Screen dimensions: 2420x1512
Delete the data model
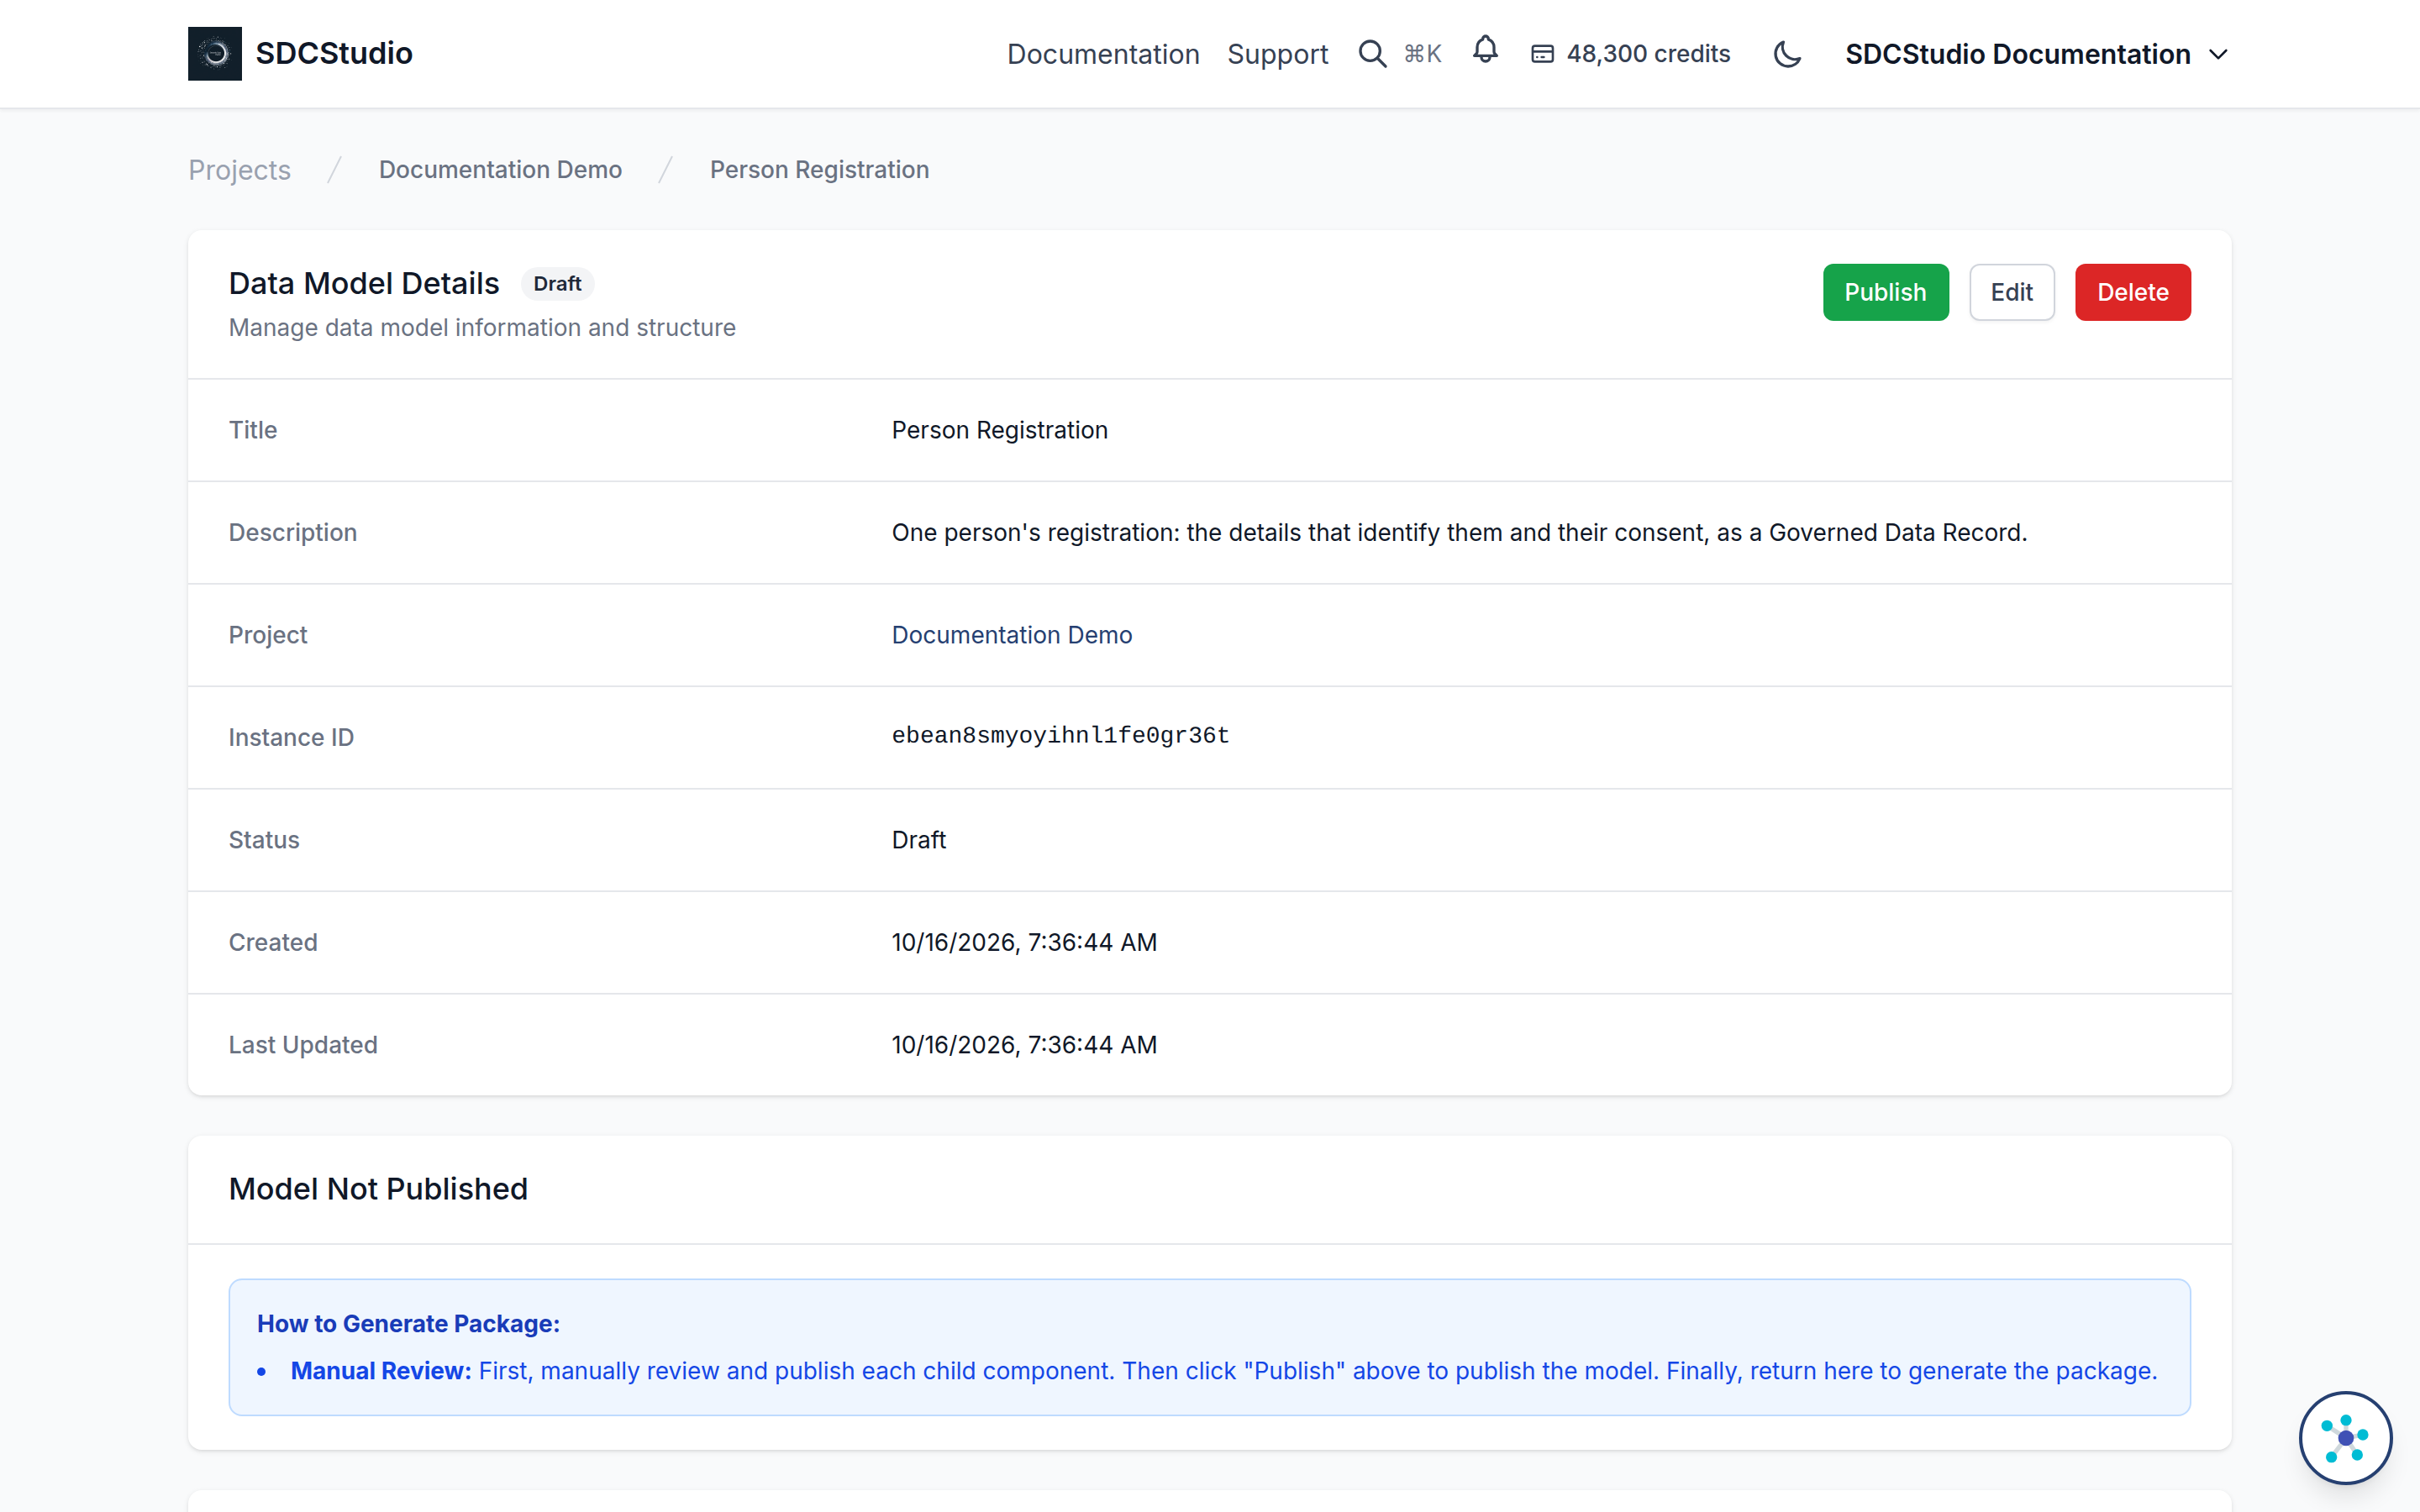(x=2132, y=292)
